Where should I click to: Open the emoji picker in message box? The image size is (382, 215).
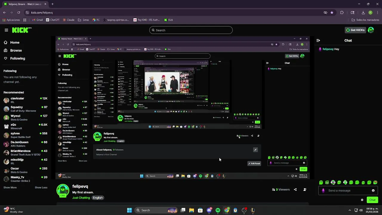[x=373, y=191]
